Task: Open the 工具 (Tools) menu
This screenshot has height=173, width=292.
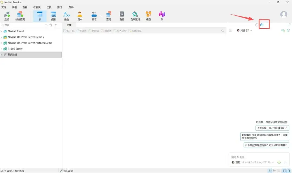Action: pos(49,7)
